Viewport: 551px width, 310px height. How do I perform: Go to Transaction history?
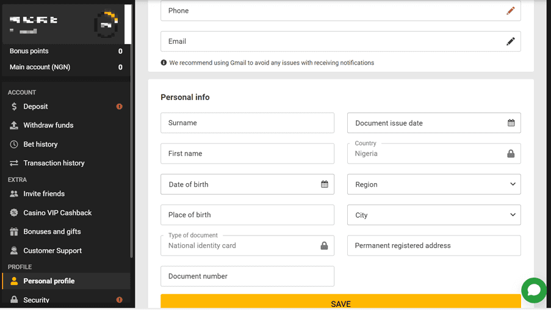(x=66, y=163)
